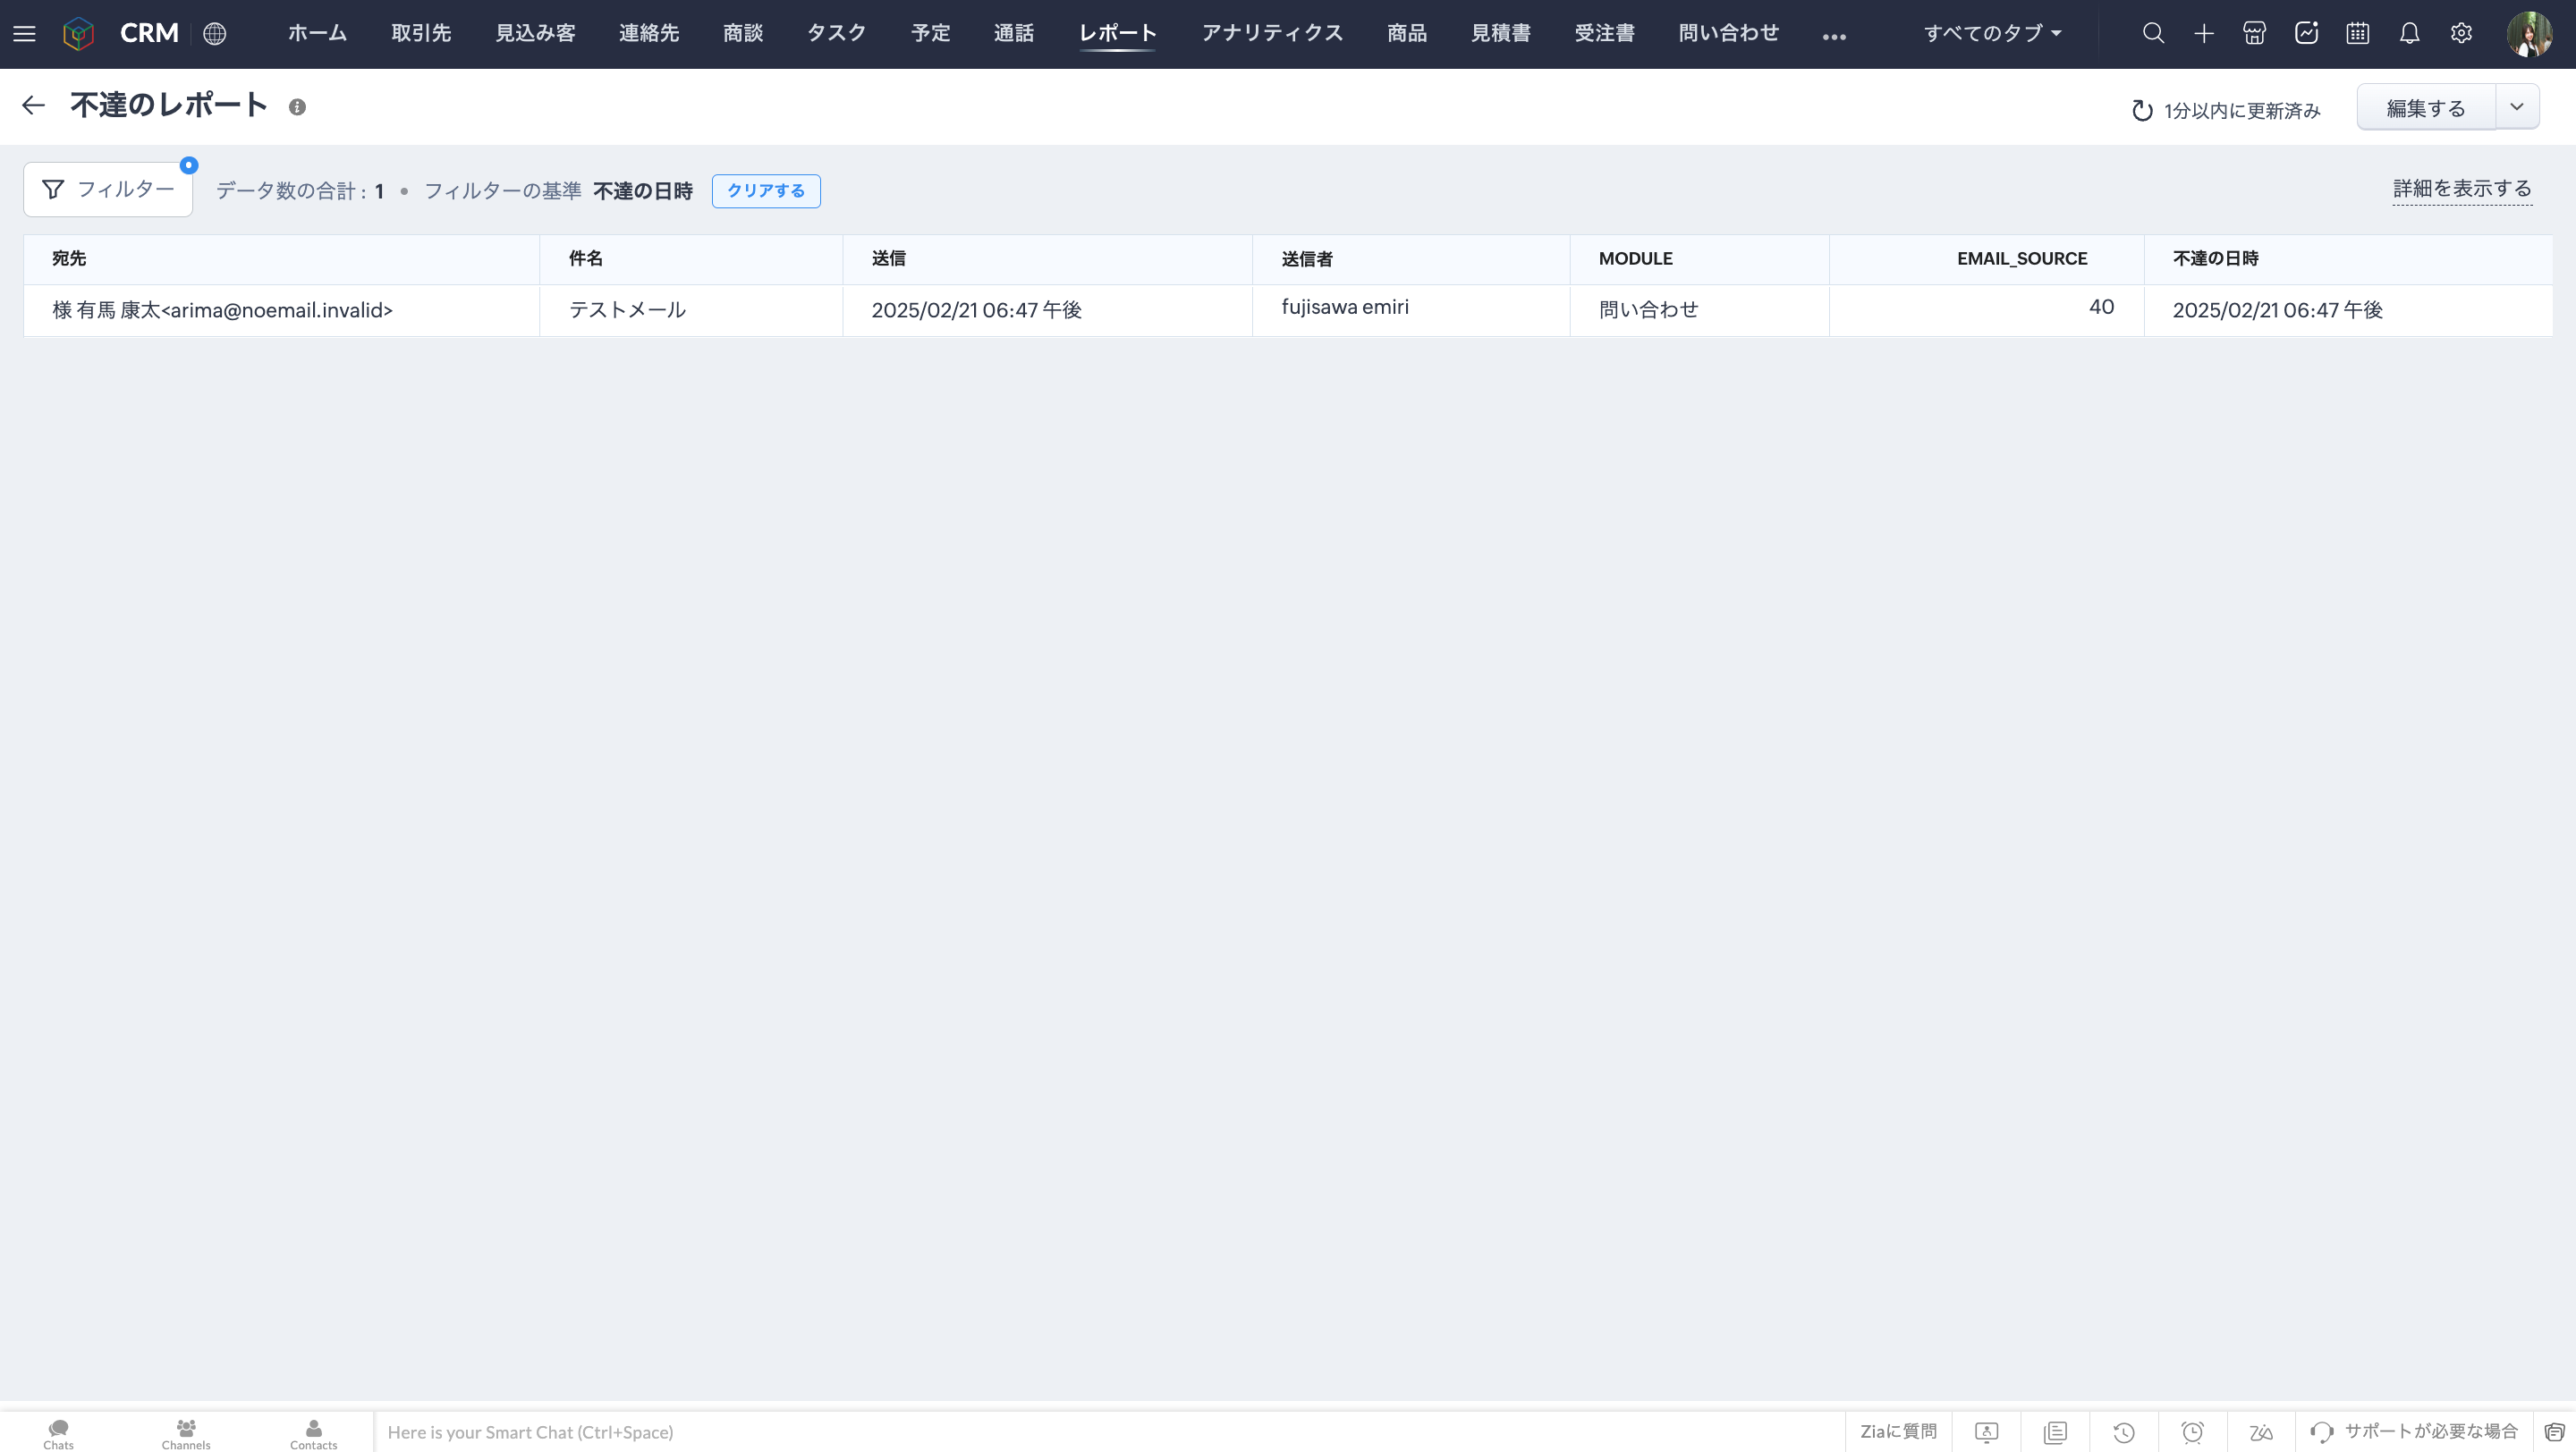
Task: Click the Smart Chat input field
Action: pyautogui.click(x=1100, y=1432)
